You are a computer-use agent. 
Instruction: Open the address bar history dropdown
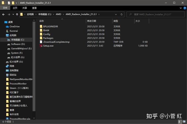coord(116,15)
